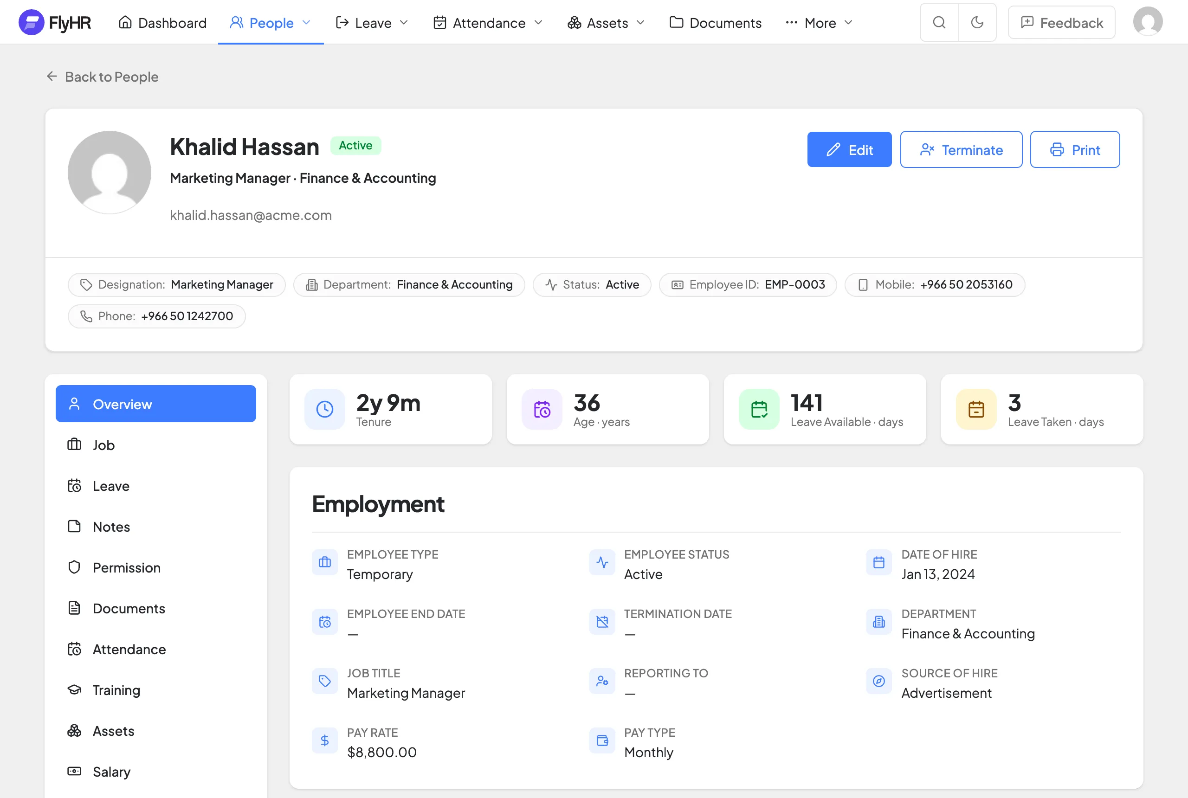Click the Leave Available calendar icon
1188x798 pixels.
coord(759,409)
